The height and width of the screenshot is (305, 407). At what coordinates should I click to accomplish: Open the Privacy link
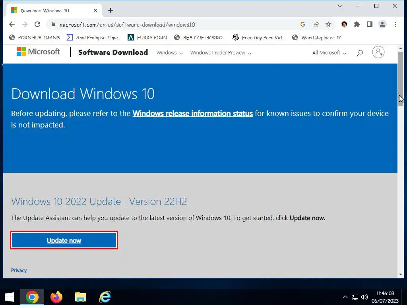pos(19,270)
